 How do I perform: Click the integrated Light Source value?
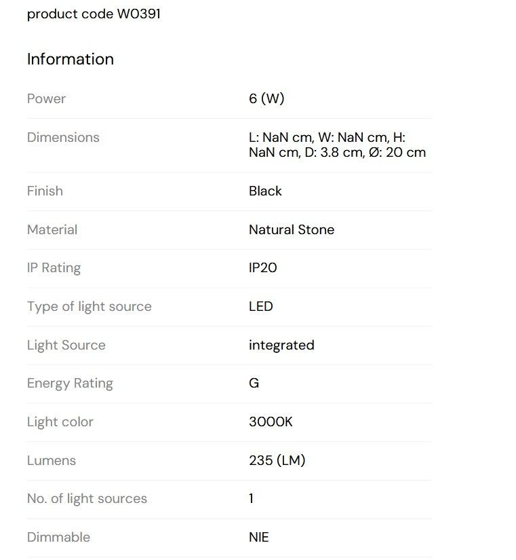281,346
